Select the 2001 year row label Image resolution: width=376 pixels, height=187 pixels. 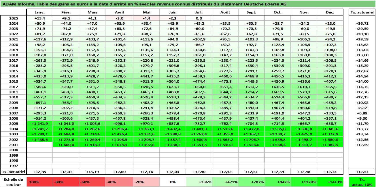(14, 145)
